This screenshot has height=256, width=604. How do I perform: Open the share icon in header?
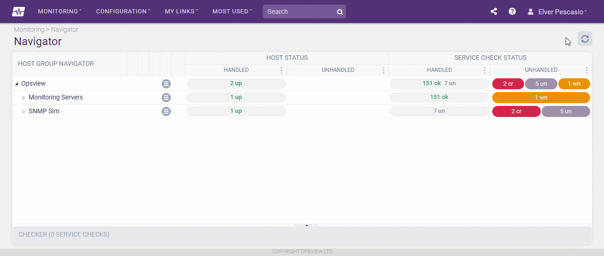(x=494, y=12)
